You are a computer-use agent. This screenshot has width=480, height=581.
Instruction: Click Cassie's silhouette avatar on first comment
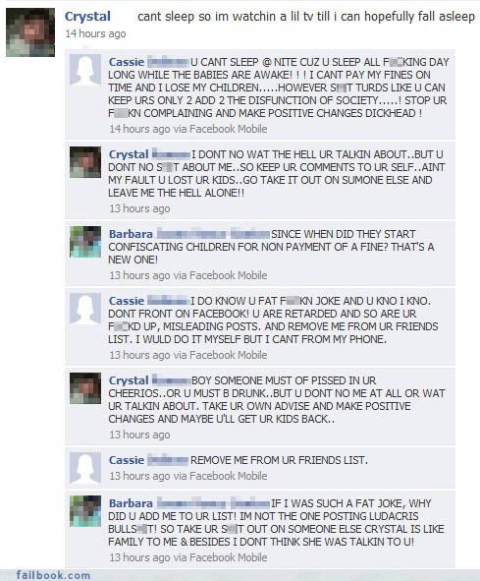[85, 70]
